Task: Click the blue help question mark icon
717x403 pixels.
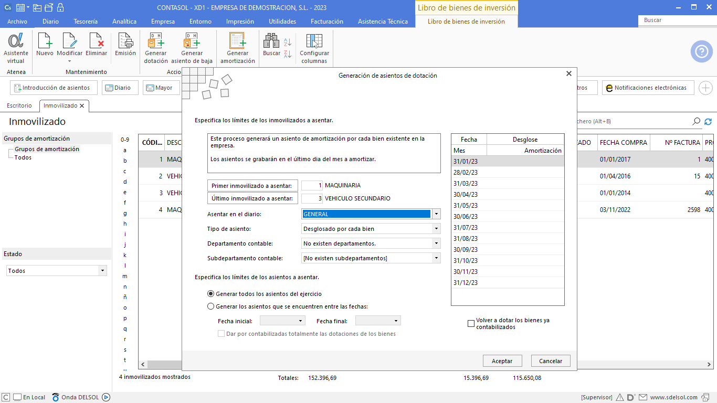Action: click(701, 51)
